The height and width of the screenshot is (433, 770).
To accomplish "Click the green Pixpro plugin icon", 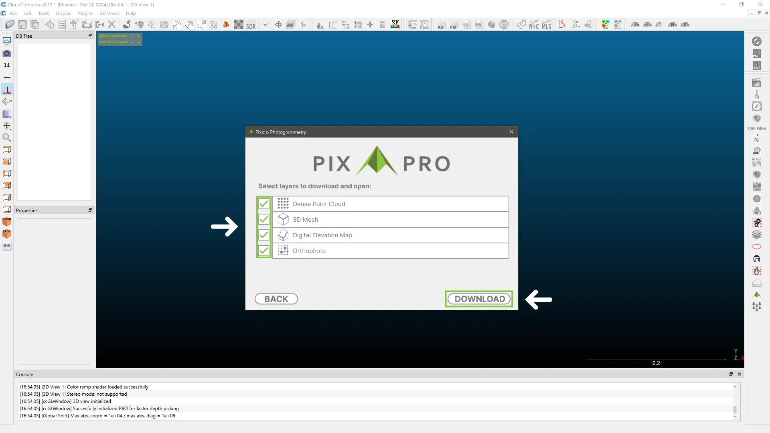I will tap(757, 295).
